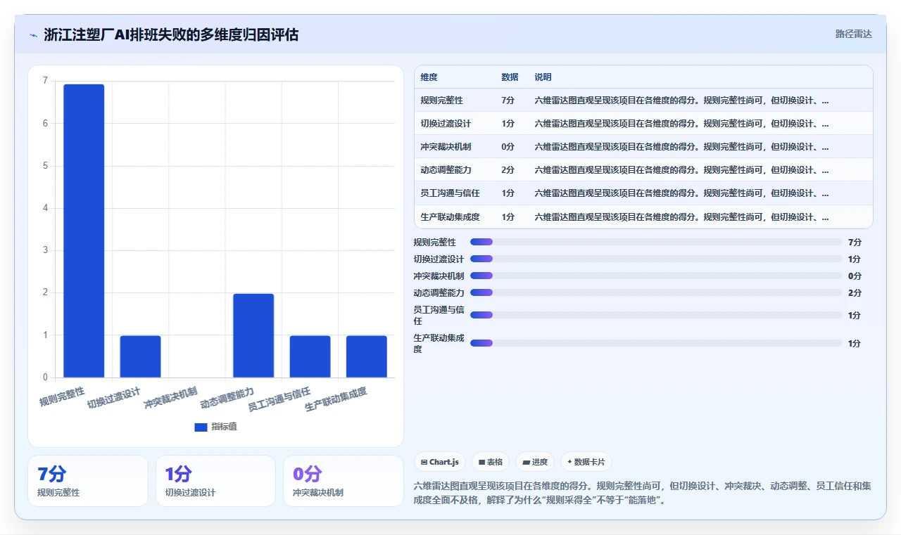Click the 数据 table column header
Image resolution: width=901 pixels, height=535 pixels.
coord(510,77)
